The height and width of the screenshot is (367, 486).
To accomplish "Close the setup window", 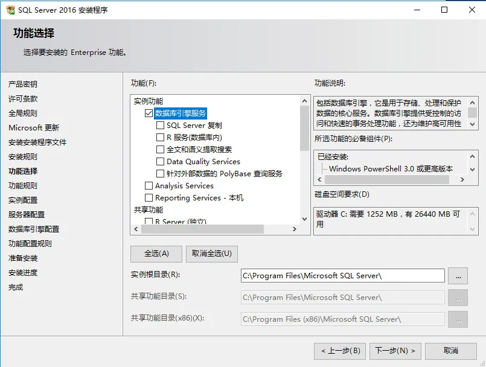I will [x=472, y=10].
